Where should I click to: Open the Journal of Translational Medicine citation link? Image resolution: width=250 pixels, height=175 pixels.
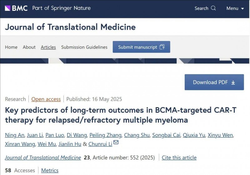(43, 158)
